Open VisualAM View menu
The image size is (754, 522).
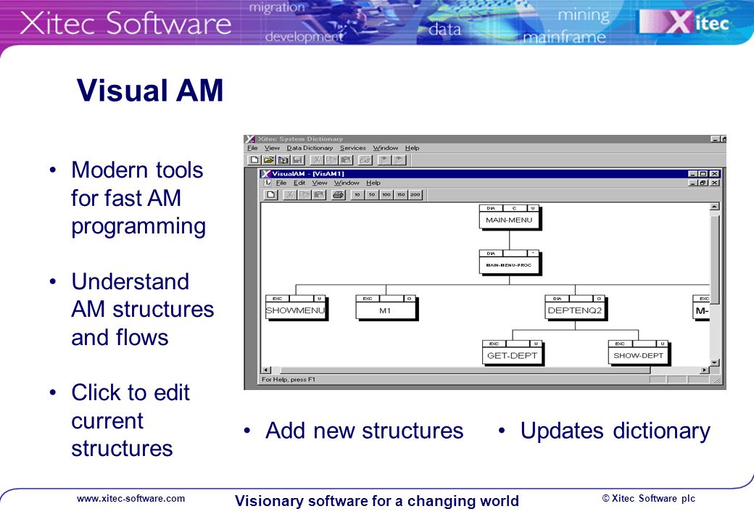tap(320, 183)
